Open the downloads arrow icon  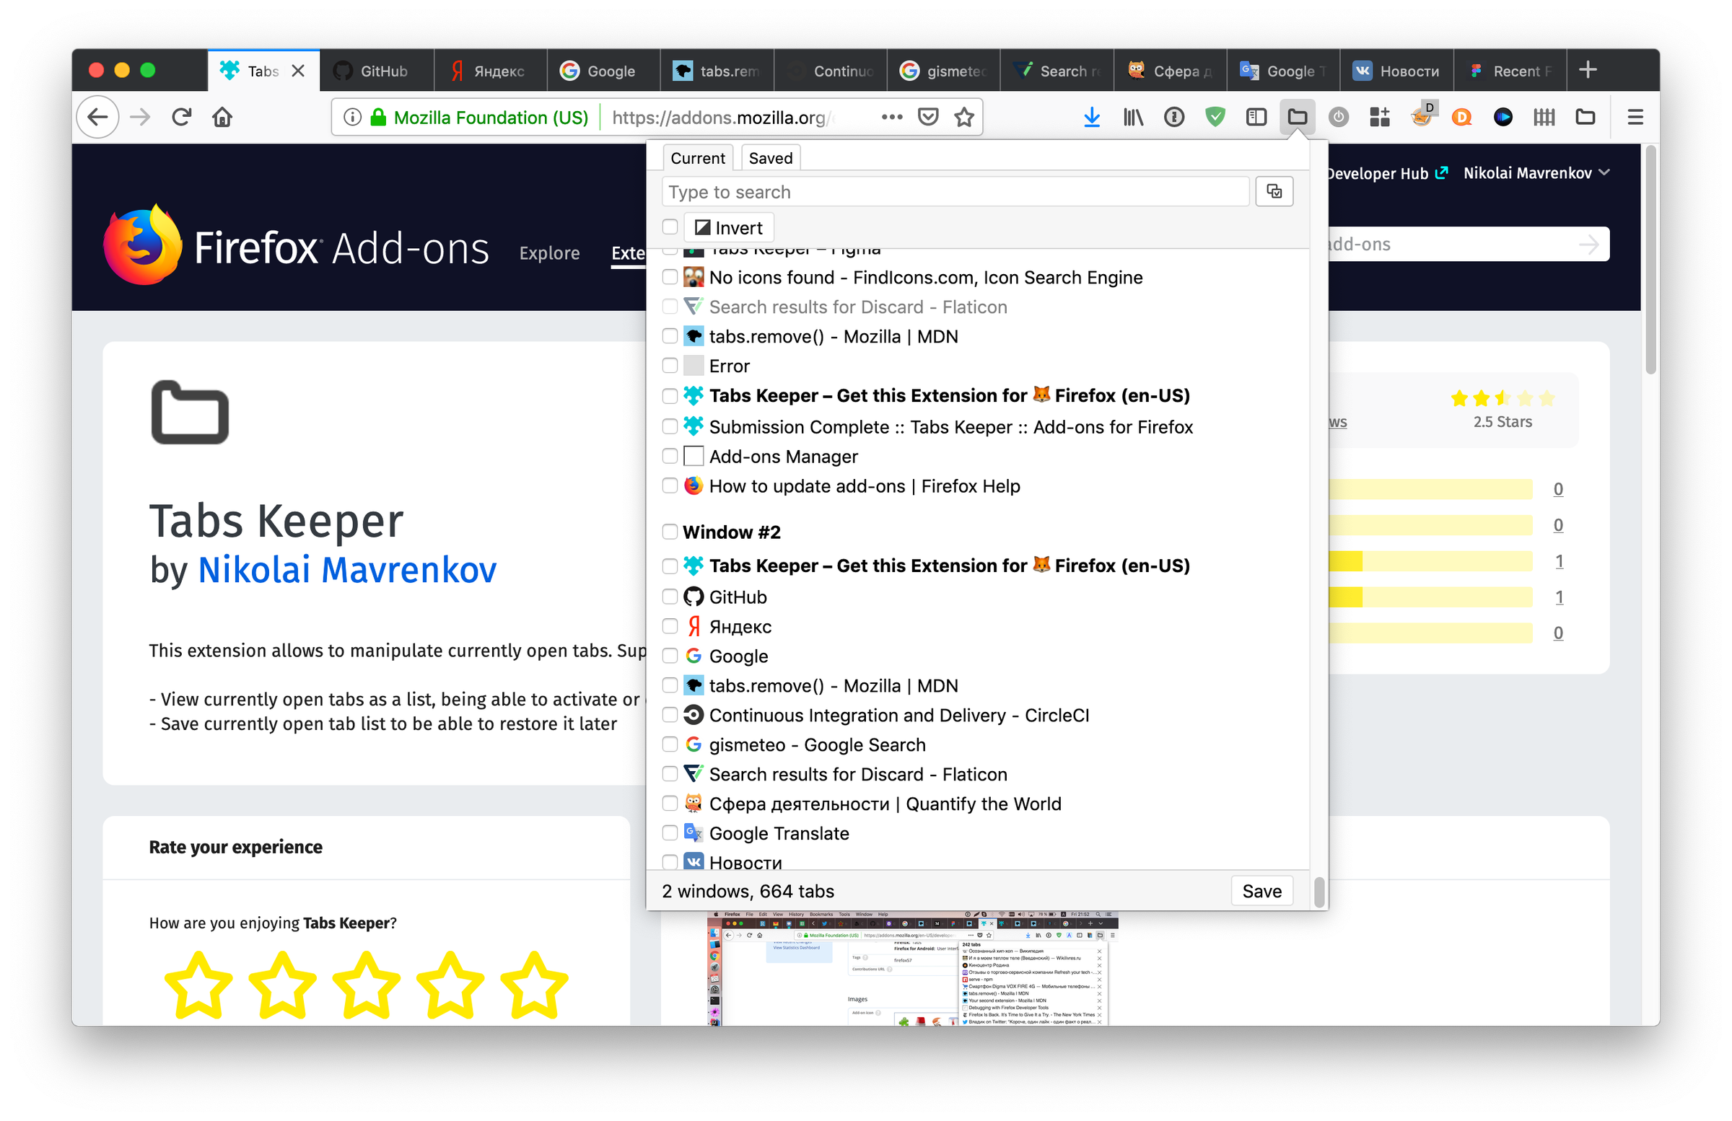click(1091, 116)
